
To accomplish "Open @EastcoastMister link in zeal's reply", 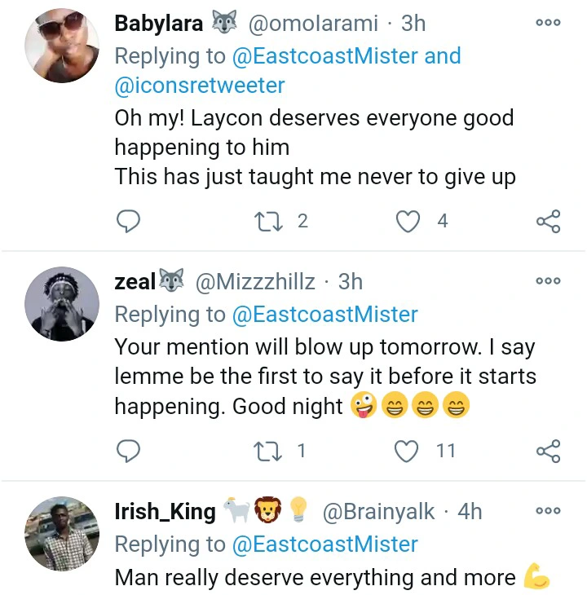I will pyautogui.click(x=325, y=315).
